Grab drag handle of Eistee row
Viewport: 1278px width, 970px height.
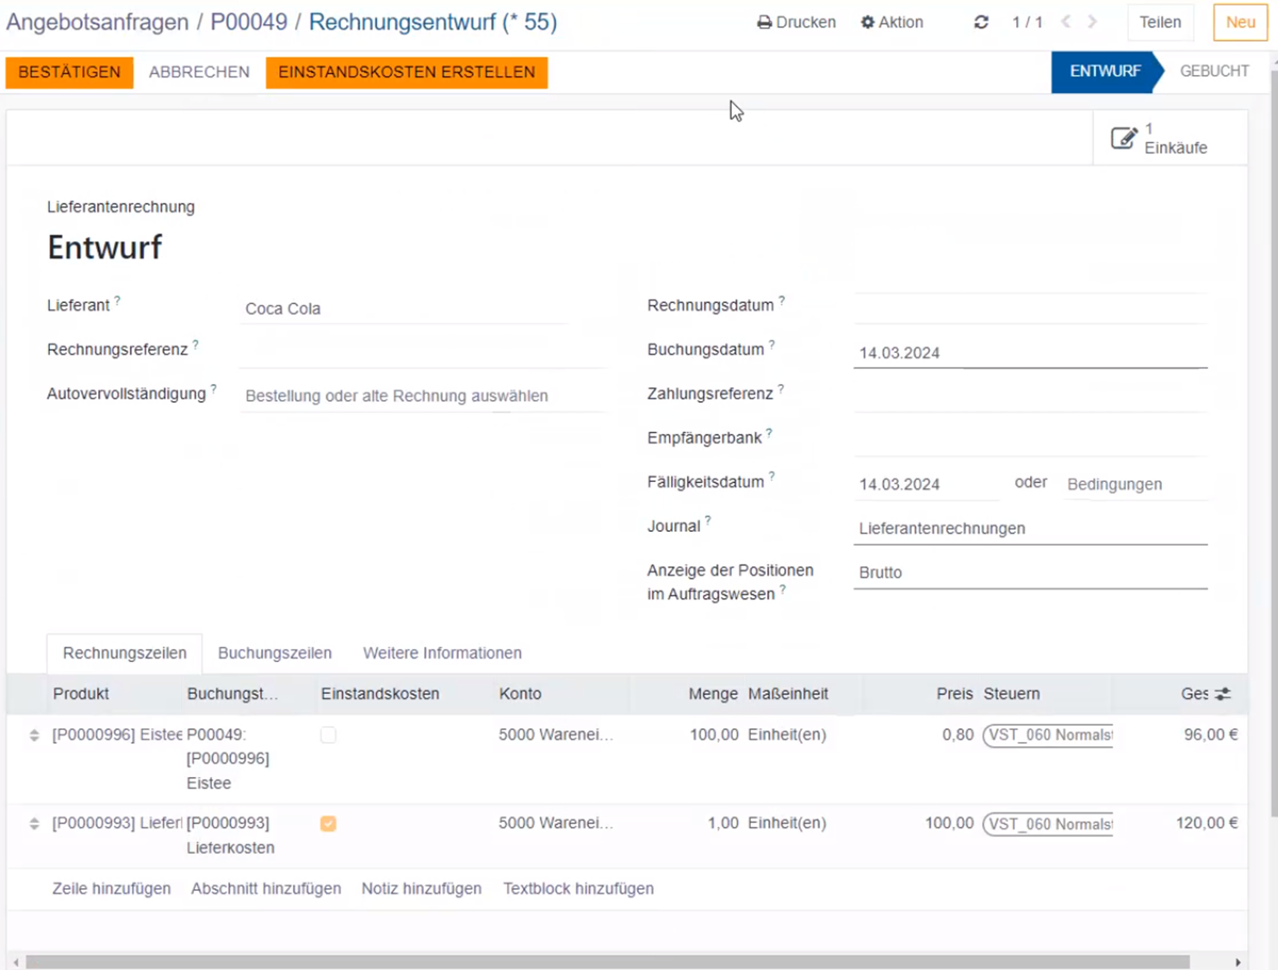click(34, 735)
